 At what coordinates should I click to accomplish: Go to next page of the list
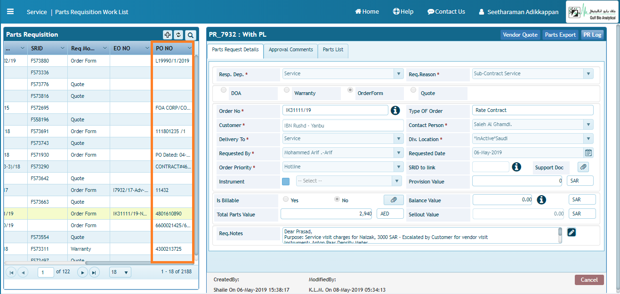pos(82,272)
